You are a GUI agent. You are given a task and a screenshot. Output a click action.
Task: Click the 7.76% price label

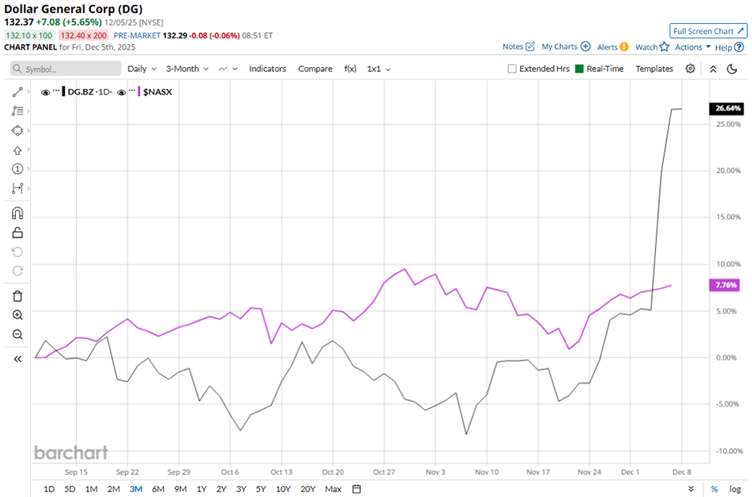pyautogui.click(x=726, y=285)
